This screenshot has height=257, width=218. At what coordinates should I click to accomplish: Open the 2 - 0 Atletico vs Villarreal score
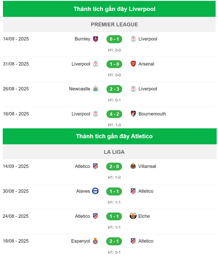114,166
